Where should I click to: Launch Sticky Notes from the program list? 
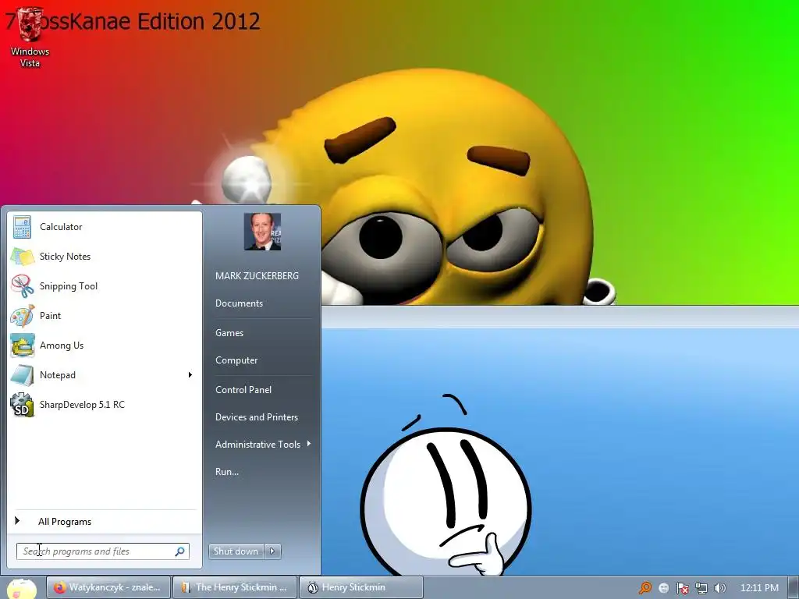[x=105, y=257]
